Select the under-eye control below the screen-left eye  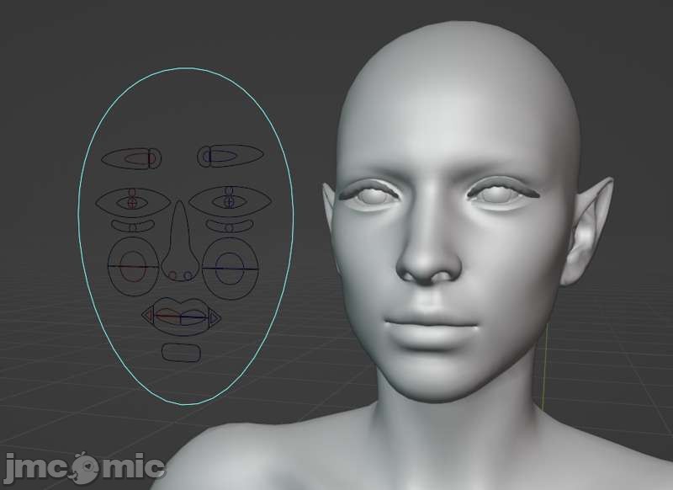click(x=133, y=226)
